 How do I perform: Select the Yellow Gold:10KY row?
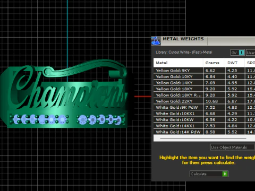coord(204,76)
